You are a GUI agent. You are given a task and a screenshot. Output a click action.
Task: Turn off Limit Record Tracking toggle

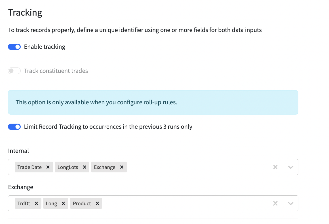14,127
